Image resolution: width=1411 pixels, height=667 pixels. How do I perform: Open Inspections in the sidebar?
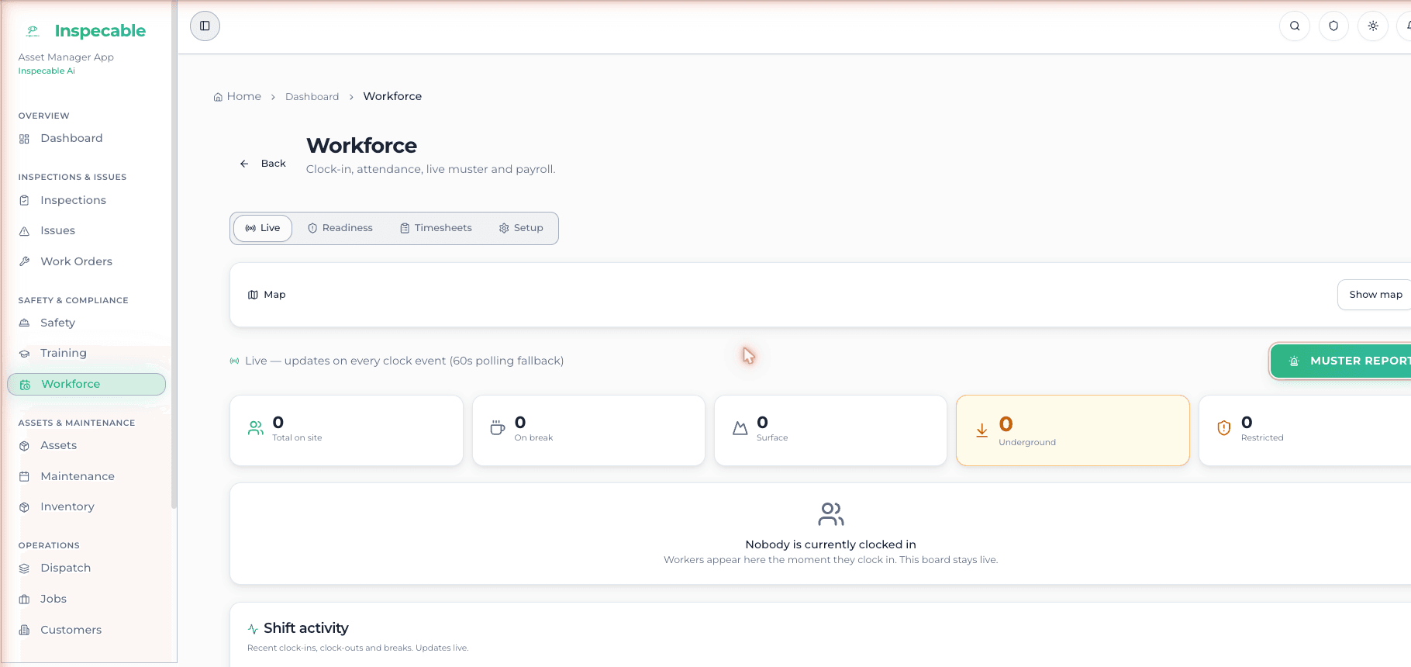(x=86, y=200)
